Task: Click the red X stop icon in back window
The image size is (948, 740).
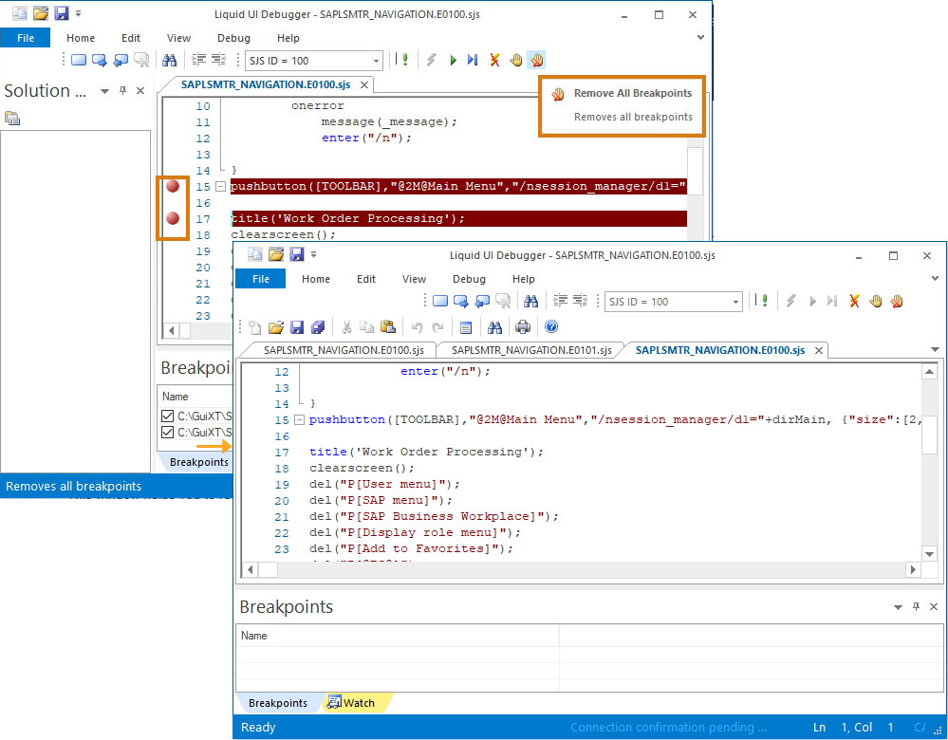Action: [x=494, y=60]
